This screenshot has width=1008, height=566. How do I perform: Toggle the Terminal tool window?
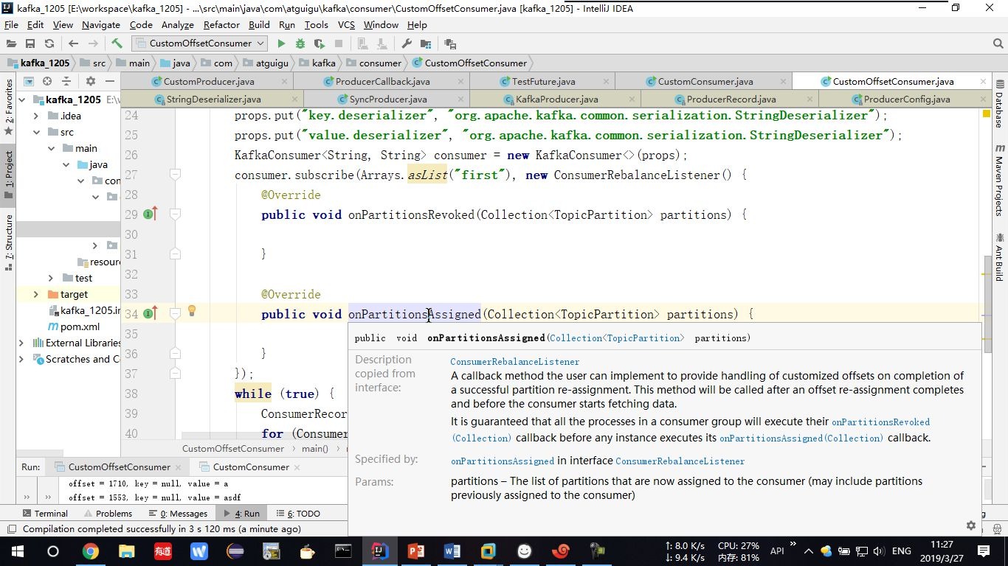pos(44,514)
